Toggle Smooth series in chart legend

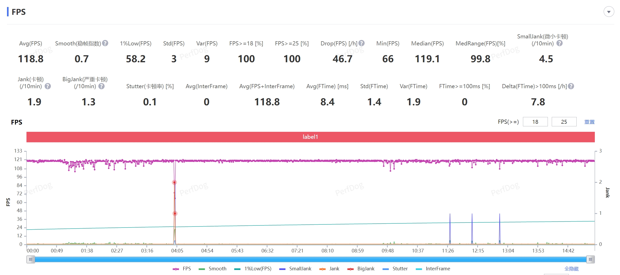click(213, 269)
